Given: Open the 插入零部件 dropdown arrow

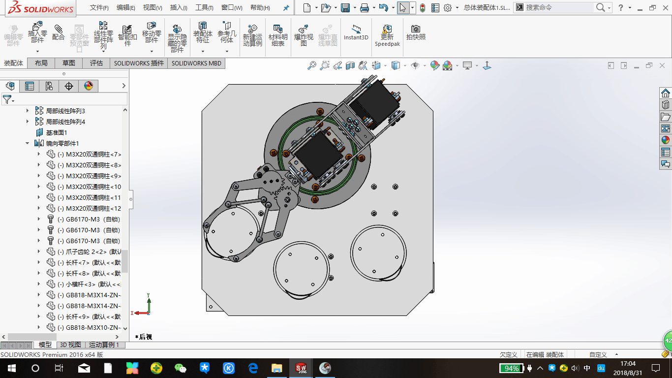Looking at the screenshot, I should (37, 51).
